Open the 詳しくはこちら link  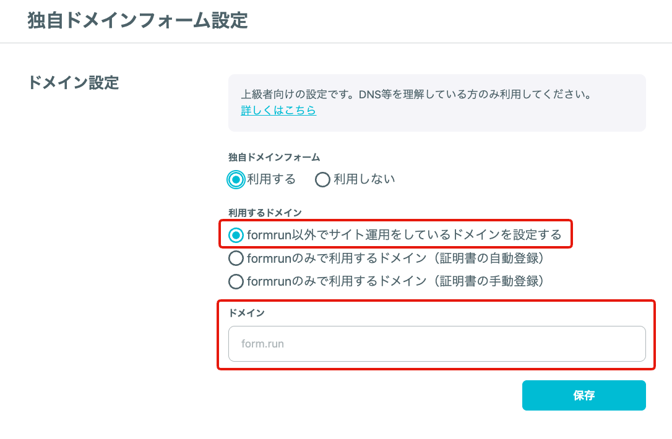click(278, 111)
